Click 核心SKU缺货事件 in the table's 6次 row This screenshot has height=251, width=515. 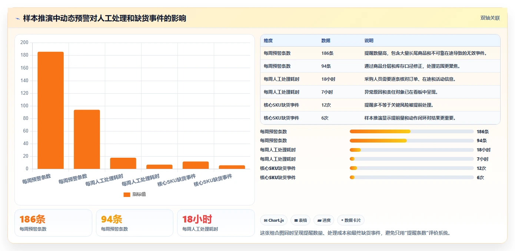(x=281, y=118)
